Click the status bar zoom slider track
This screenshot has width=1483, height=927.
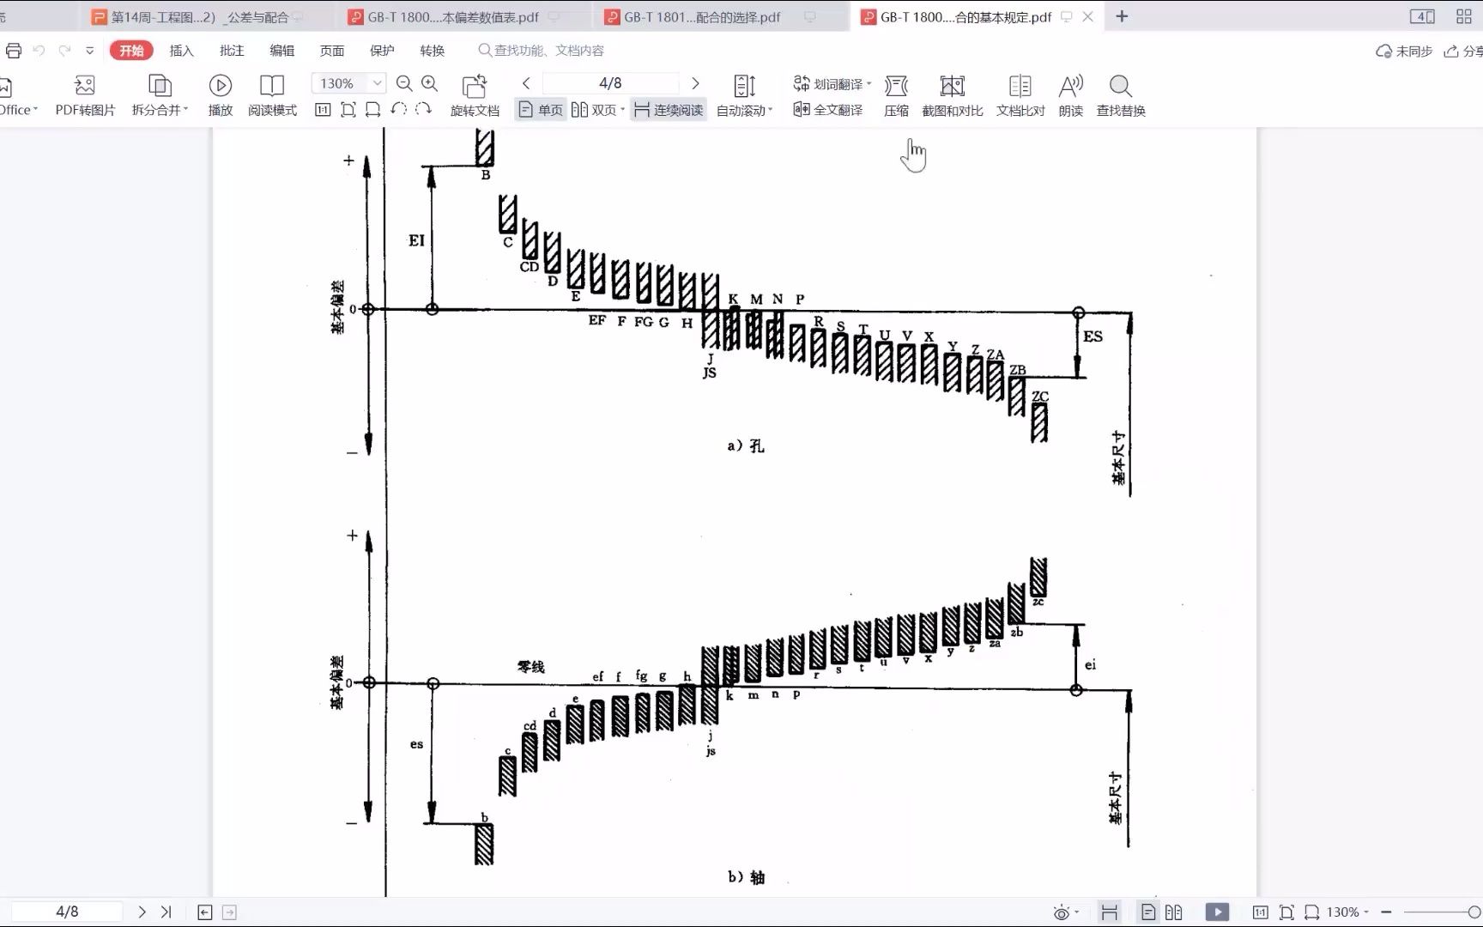pyautogui.click(x=1442, y=912)
